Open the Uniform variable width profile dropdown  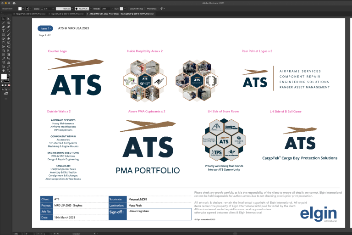[x=72, y=9]
